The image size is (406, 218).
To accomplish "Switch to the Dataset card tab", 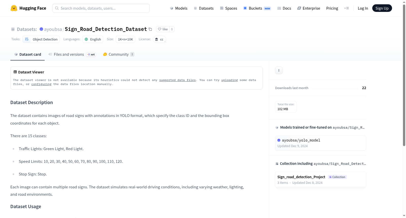I will click(x=27, y=54).
